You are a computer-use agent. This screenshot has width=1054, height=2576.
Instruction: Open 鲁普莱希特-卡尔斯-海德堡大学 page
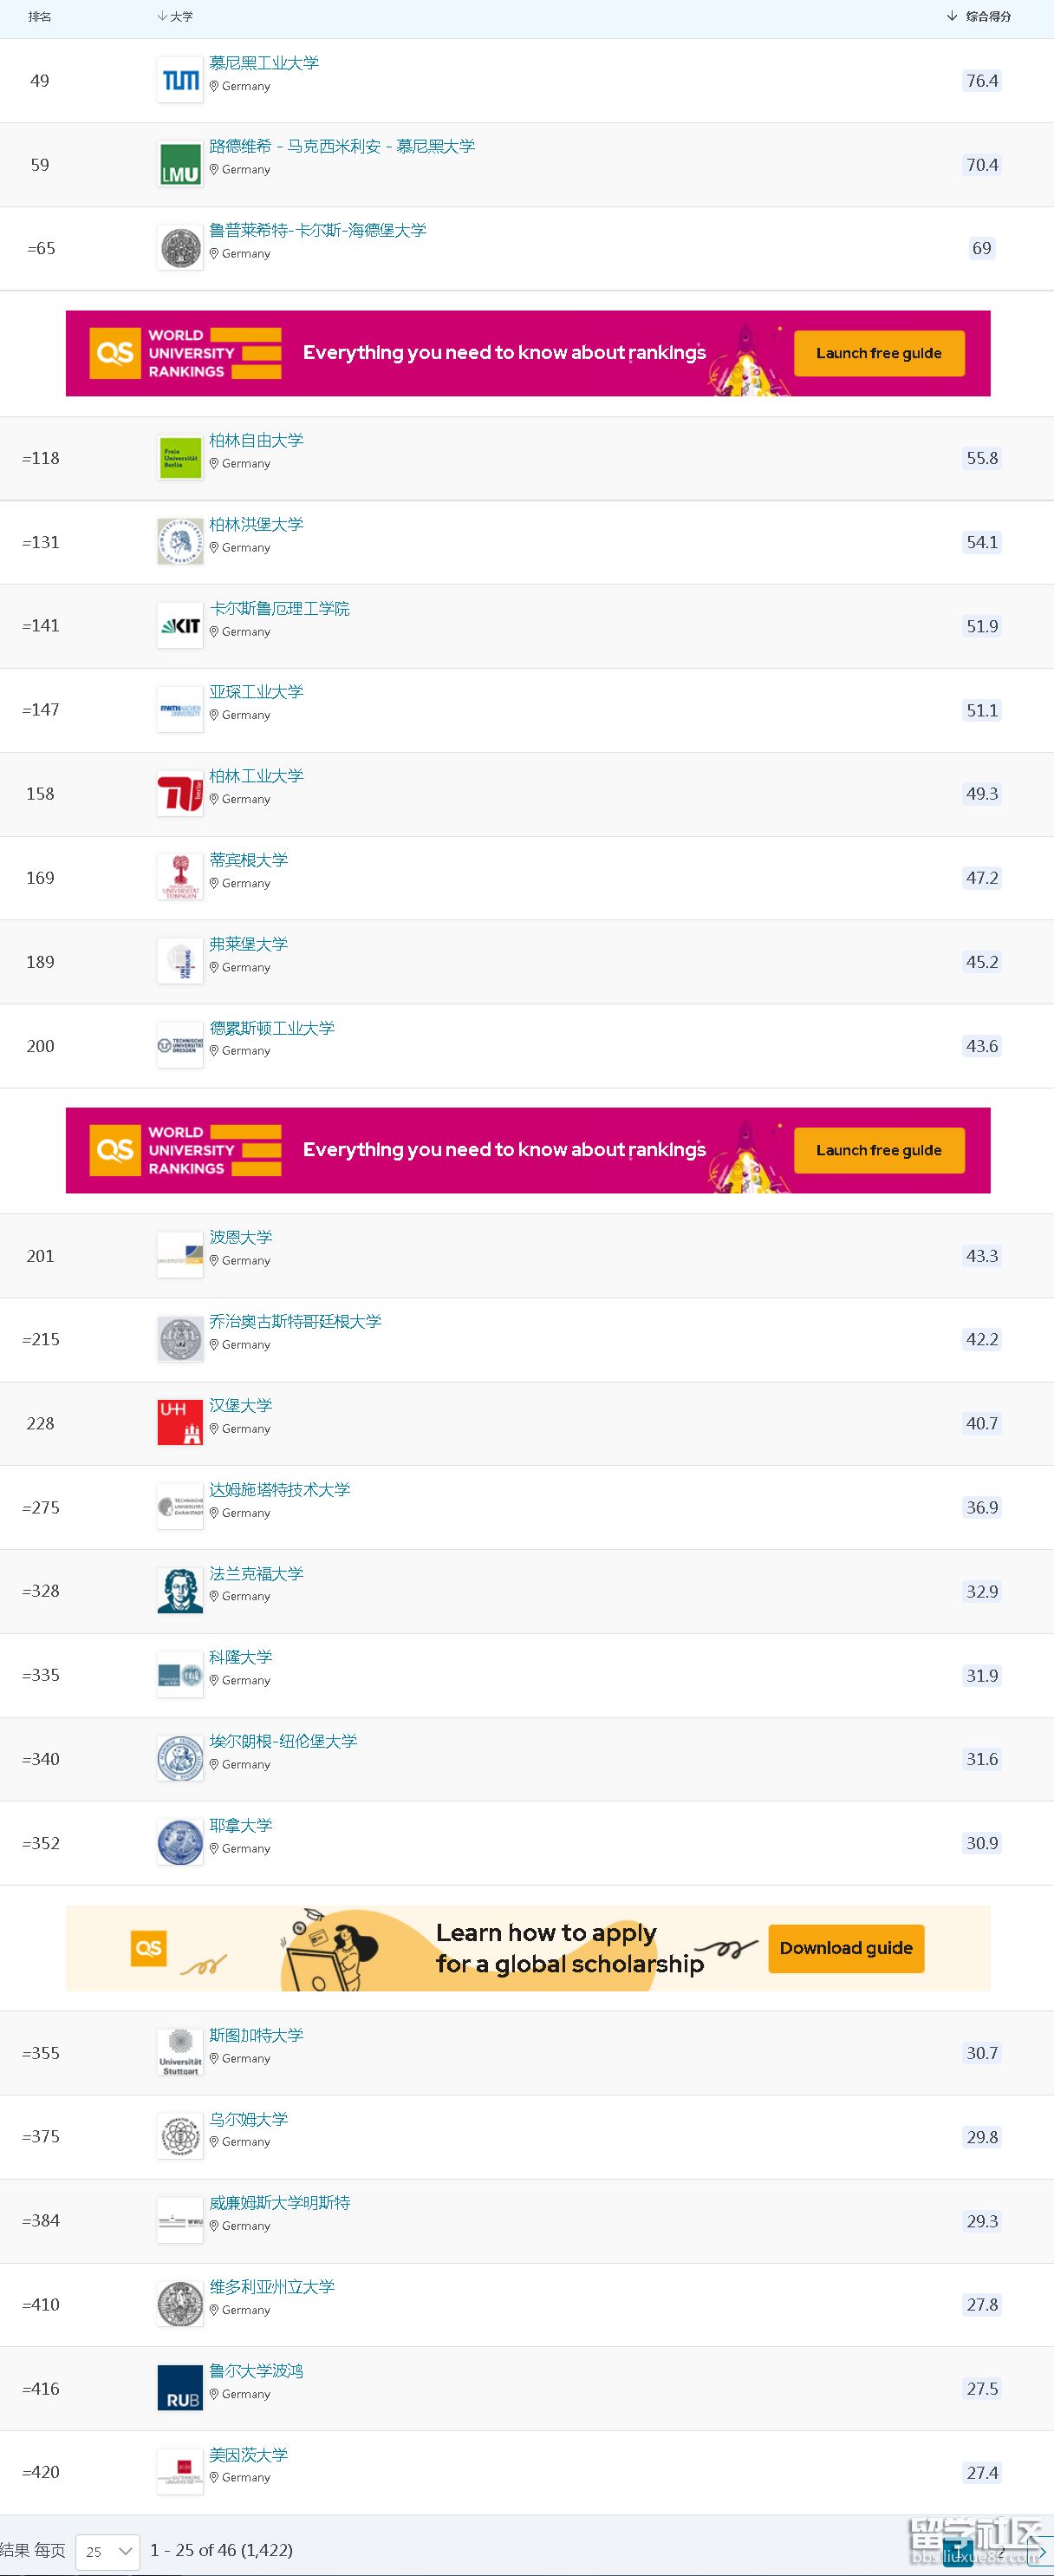(x=318, y=230)
